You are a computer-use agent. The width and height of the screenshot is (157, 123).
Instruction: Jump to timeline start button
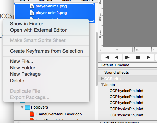(x=107, y=57)
